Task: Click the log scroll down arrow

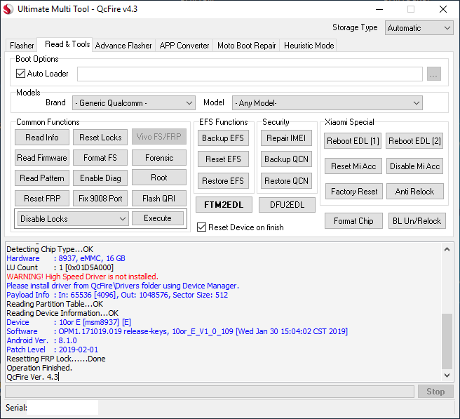Action: pos(447,375)
